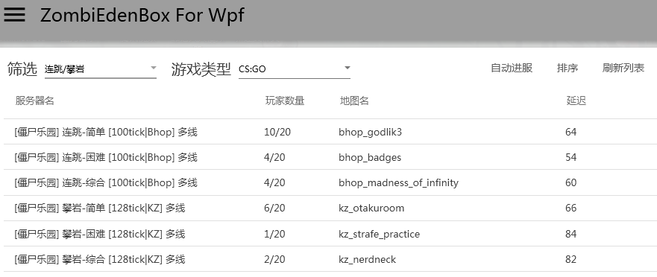Sort by the 玩家数量 column header
The image size is (657, 277).
pos(285,101)
